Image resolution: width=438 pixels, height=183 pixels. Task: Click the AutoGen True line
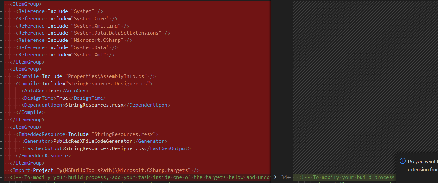[55, 91]
